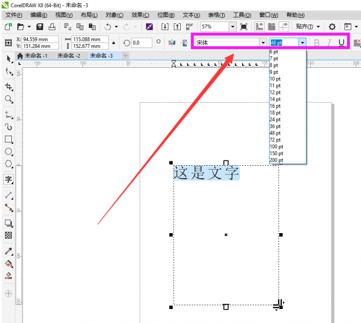
Task: Select the Crop tool
Action: point(9,87)
